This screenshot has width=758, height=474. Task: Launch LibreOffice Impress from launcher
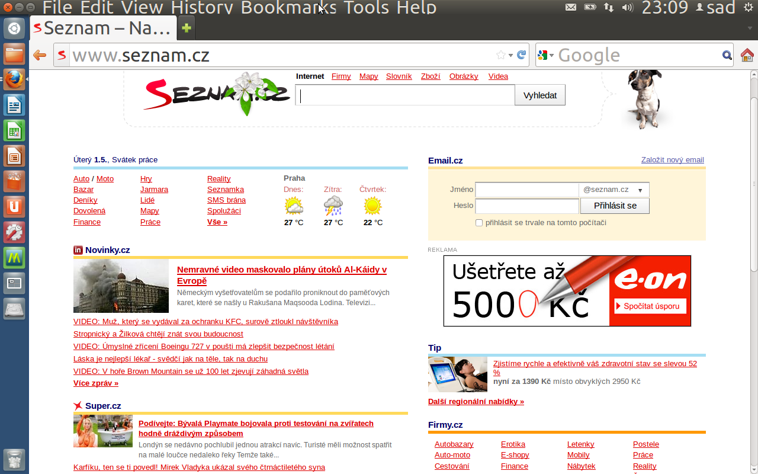(14, 156)
